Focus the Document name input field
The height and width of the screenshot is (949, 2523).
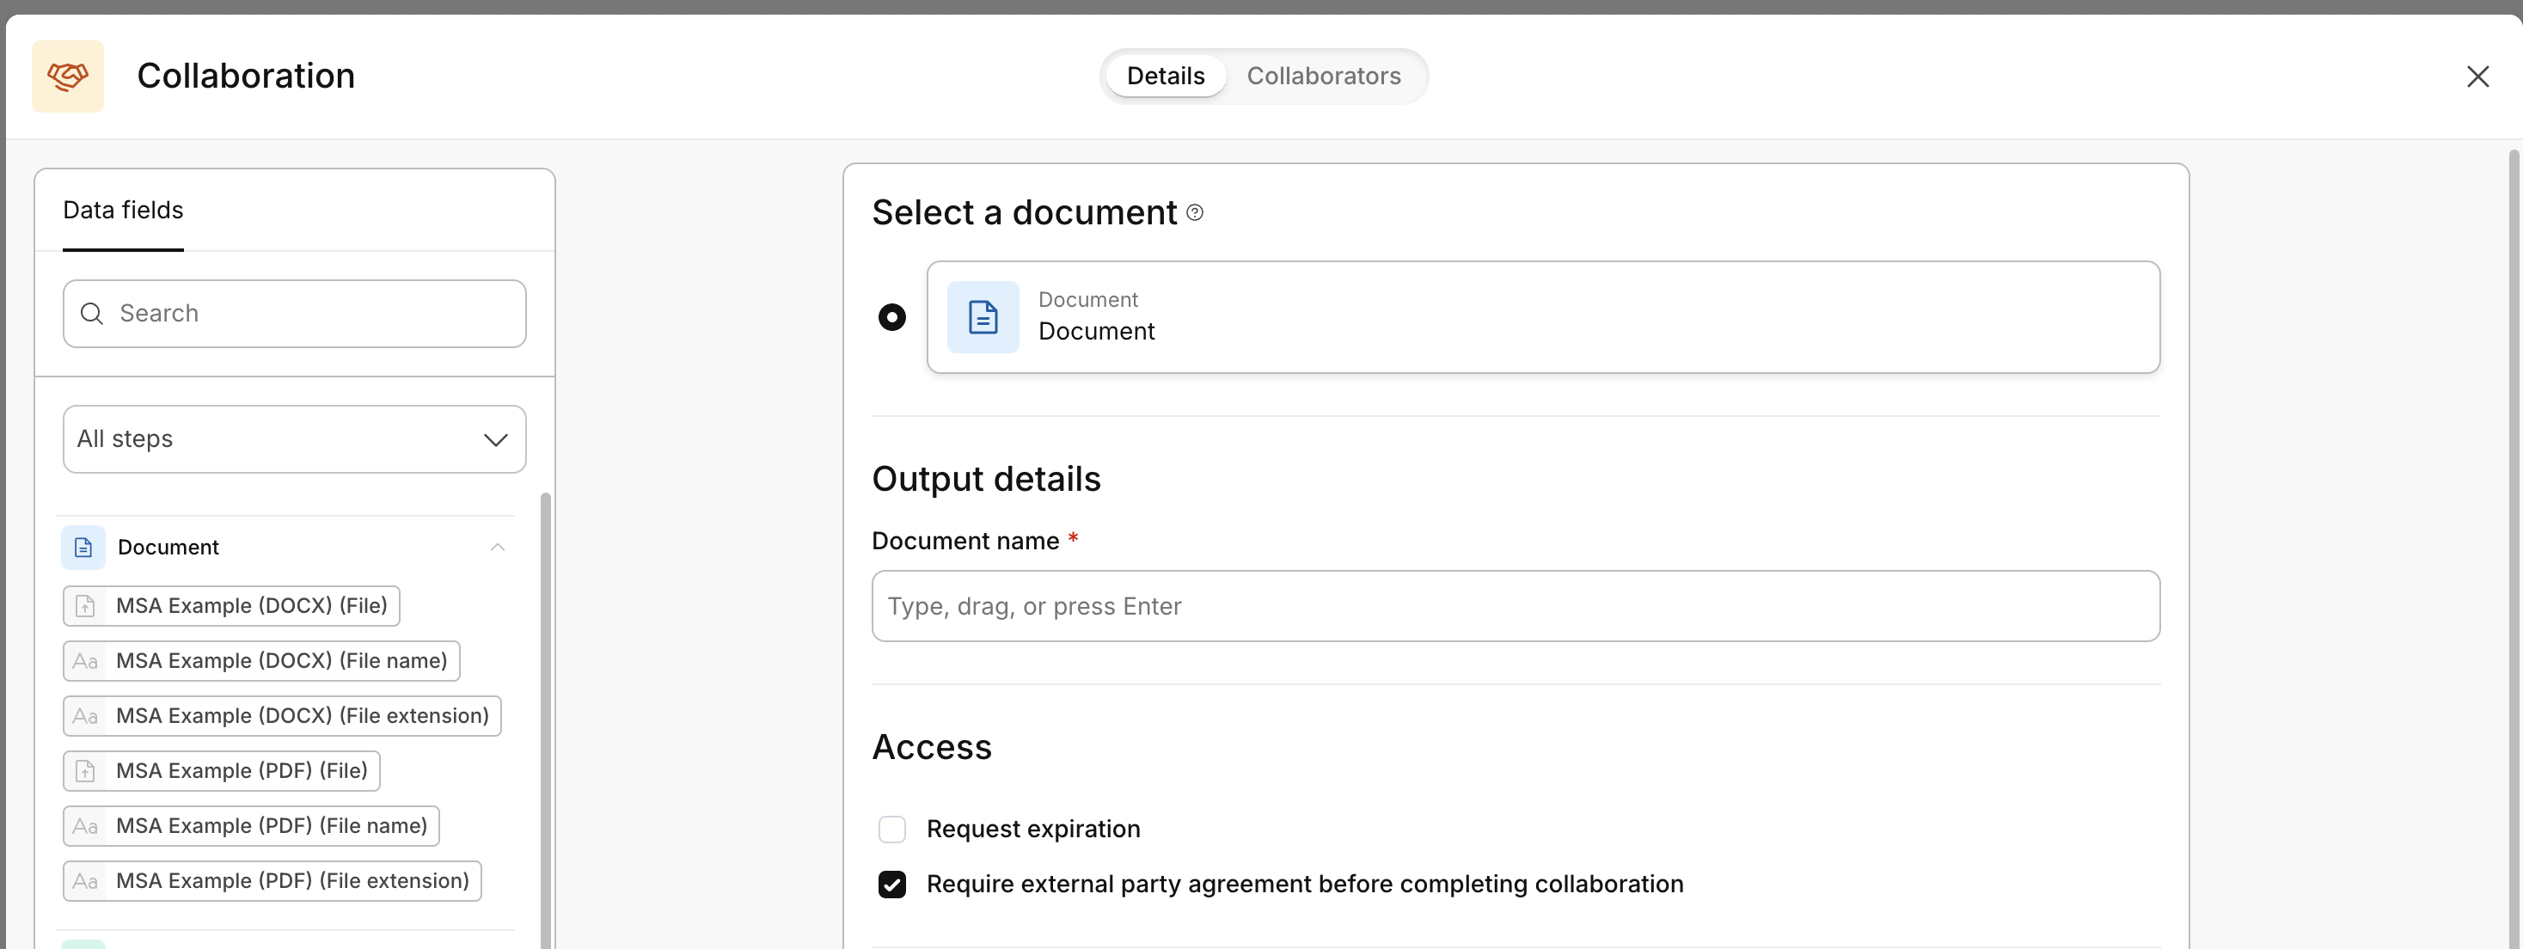pyautogui.click(x=1516, y=606)
